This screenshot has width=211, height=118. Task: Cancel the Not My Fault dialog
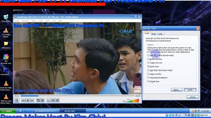pyautogui.click(x=193, y=97)
